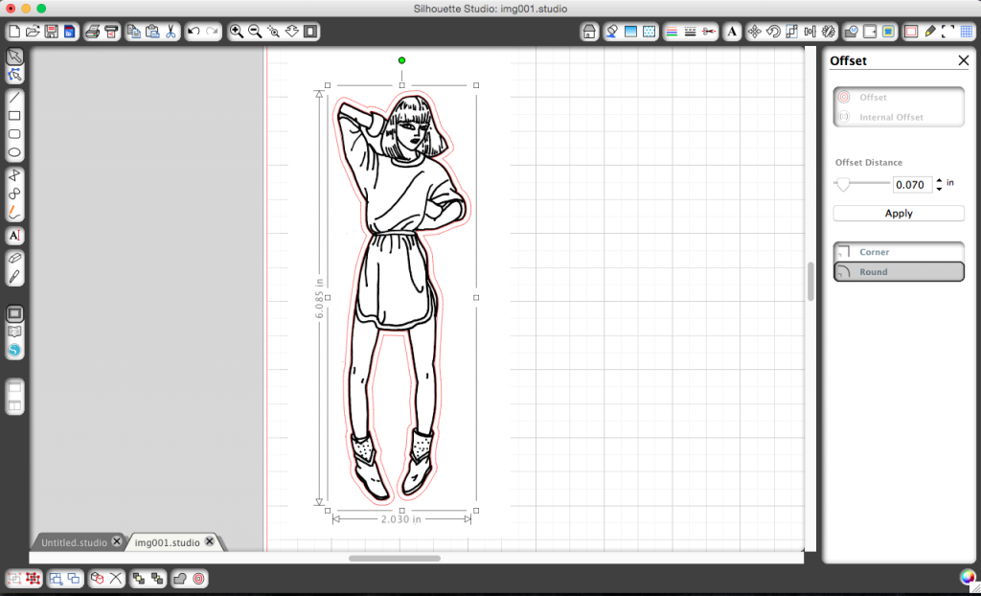The width and height of the screenshot is (981, 596).
Task: Open the Rotate panel
Action: [773, 32]
